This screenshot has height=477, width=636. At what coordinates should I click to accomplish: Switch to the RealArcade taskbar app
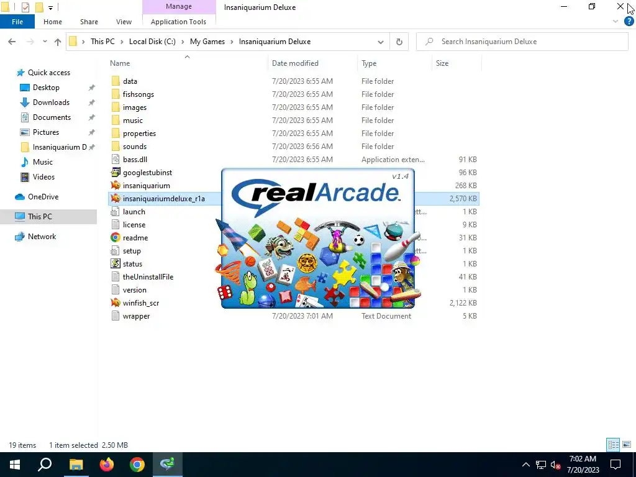[x=168, y=465]
